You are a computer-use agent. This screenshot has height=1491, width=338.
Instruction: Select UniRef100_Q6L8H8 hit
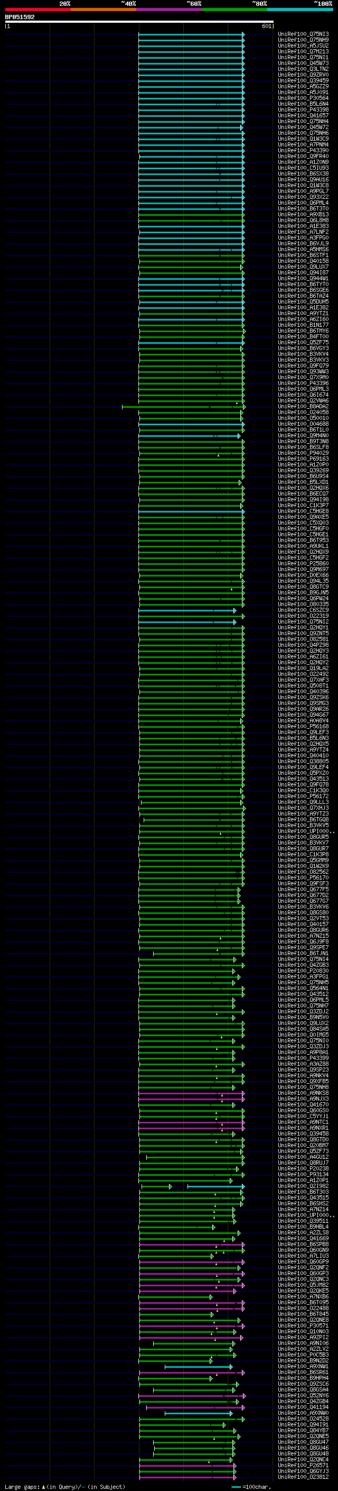(x=303, y=220)
